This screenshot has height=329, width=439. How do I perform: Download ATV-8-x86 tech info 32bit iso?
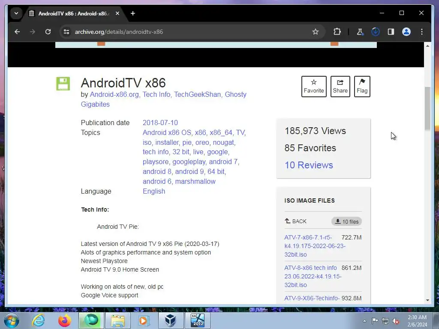tap(313, 276)
